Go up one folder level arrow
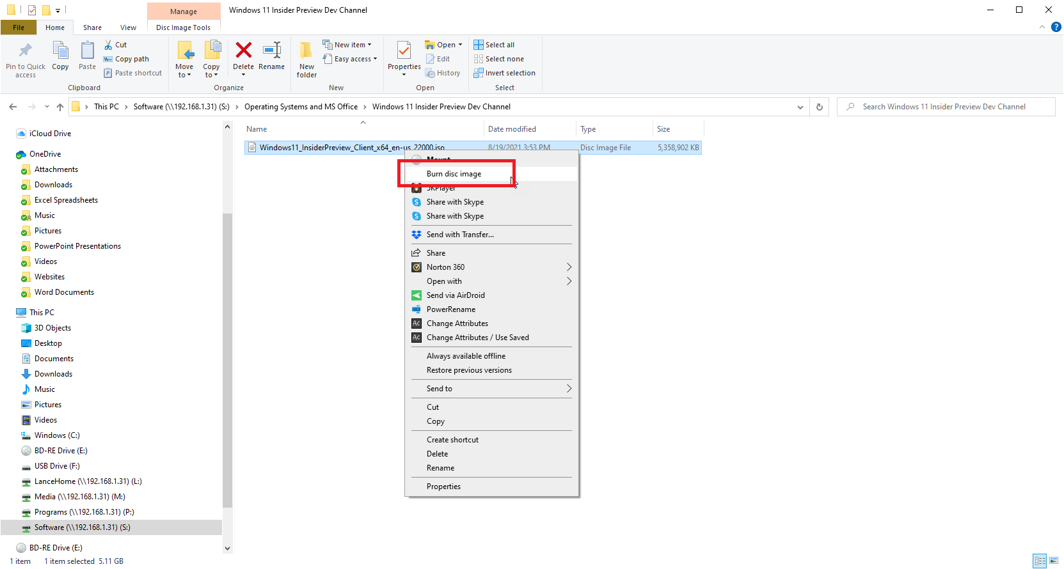 point(60,107)
